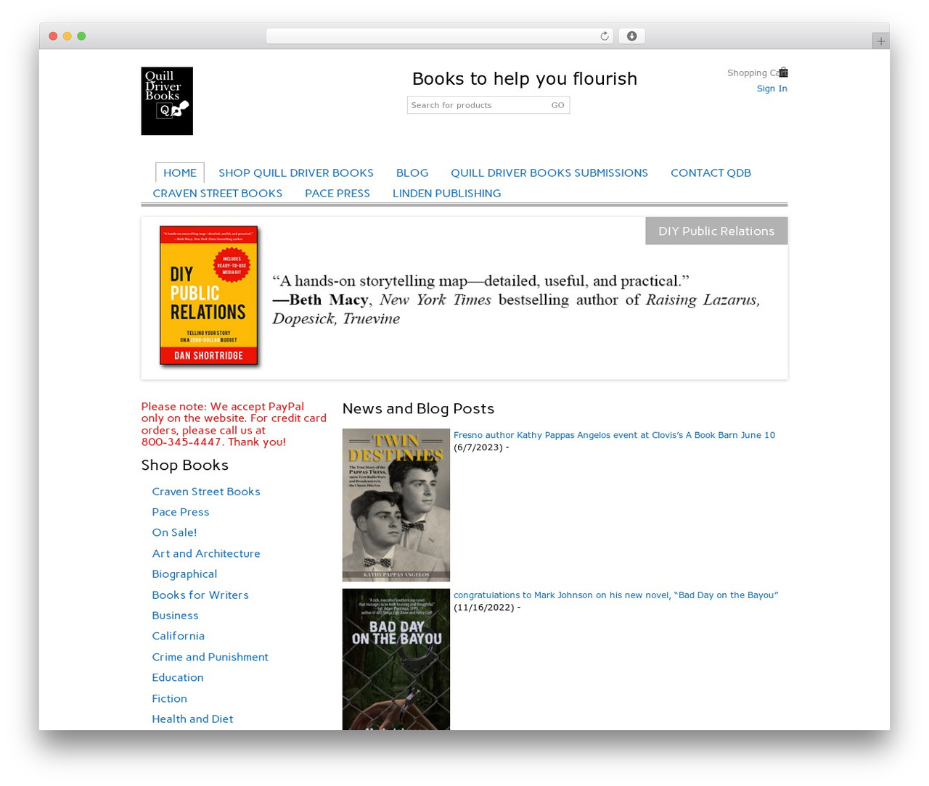Open the On Sale! category
The height and width of the screenshot is (786, 929).
tap(174, 532)
